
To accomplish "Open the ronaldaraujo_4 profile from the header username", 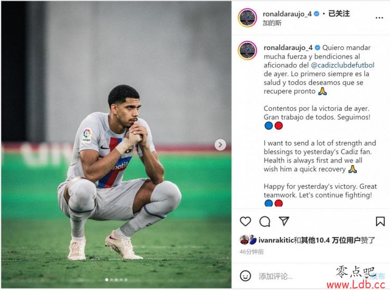I will coord(287,14).
